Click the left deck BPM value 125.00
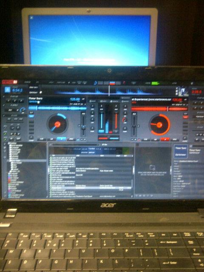204x272 pixels. (75, 99)
